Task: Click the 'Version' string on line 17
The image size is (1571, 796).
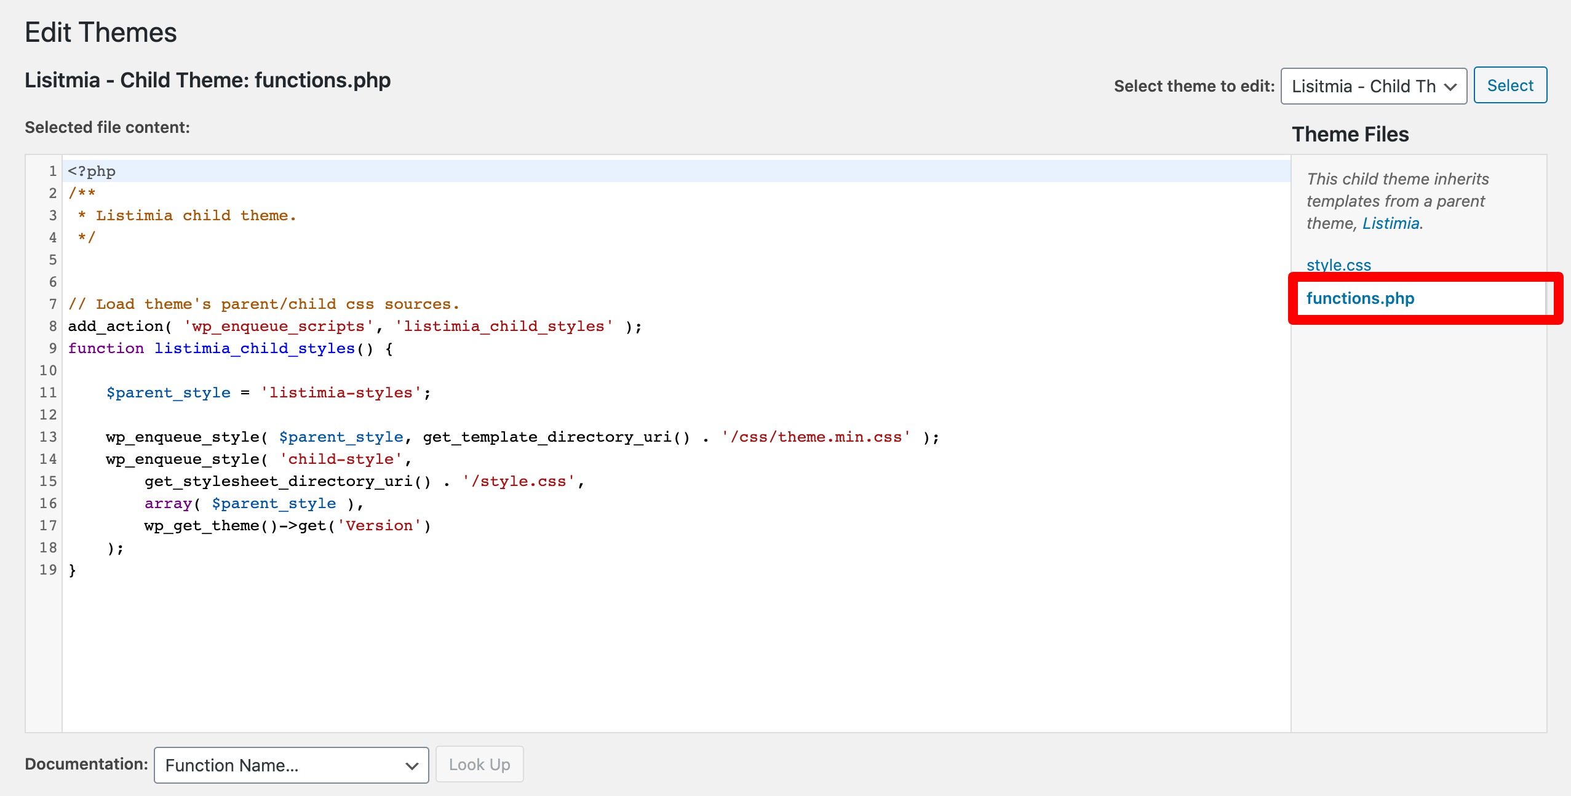Action: click(380, 526)
